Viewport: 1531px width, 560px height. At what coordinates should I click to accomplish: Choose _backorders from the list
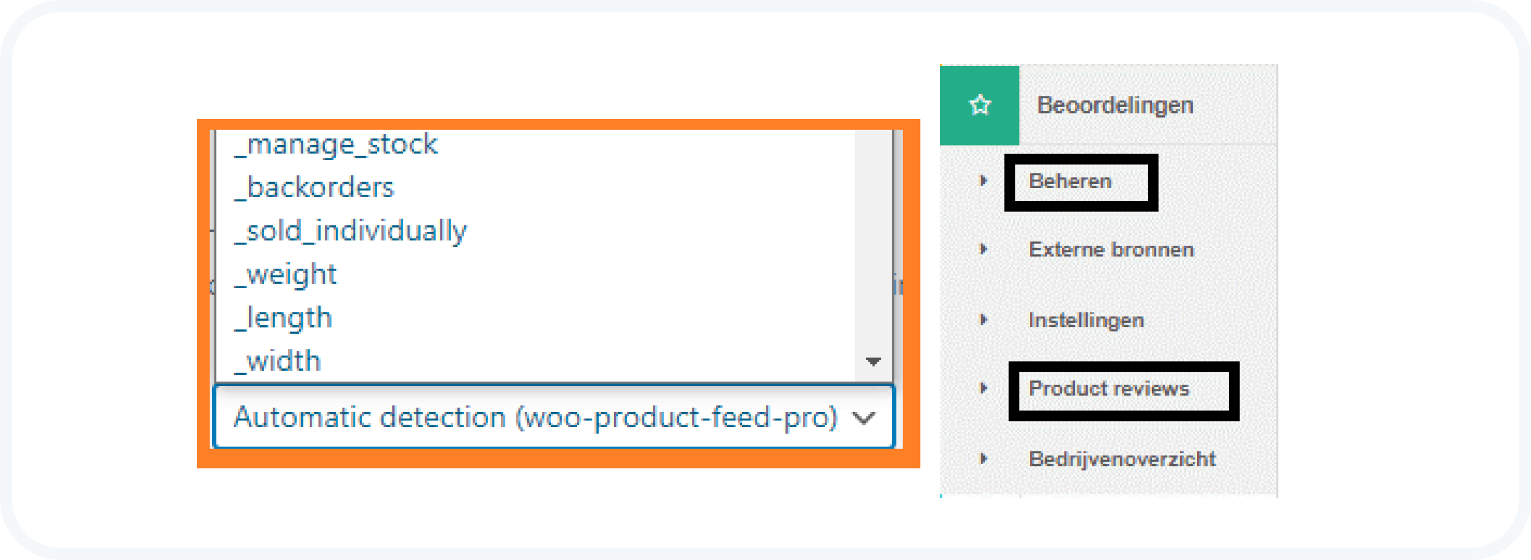pyautogui.click(x=315, y=187)
